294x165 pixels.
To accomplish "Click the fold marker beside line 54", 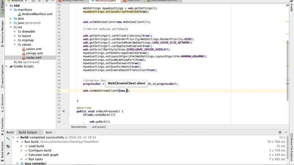I will [69, 101].
